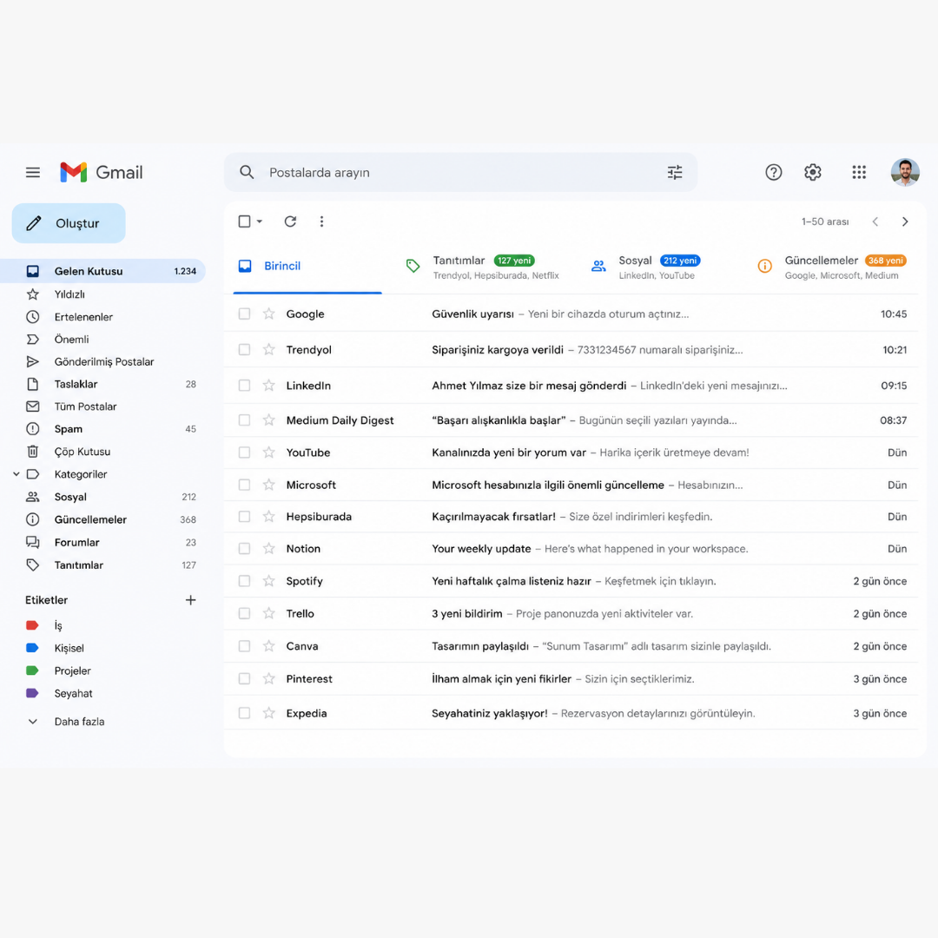Star the Trendyol email

[x=268, y=349]
